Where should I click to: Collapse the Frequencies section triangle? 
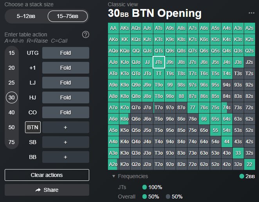113,176
